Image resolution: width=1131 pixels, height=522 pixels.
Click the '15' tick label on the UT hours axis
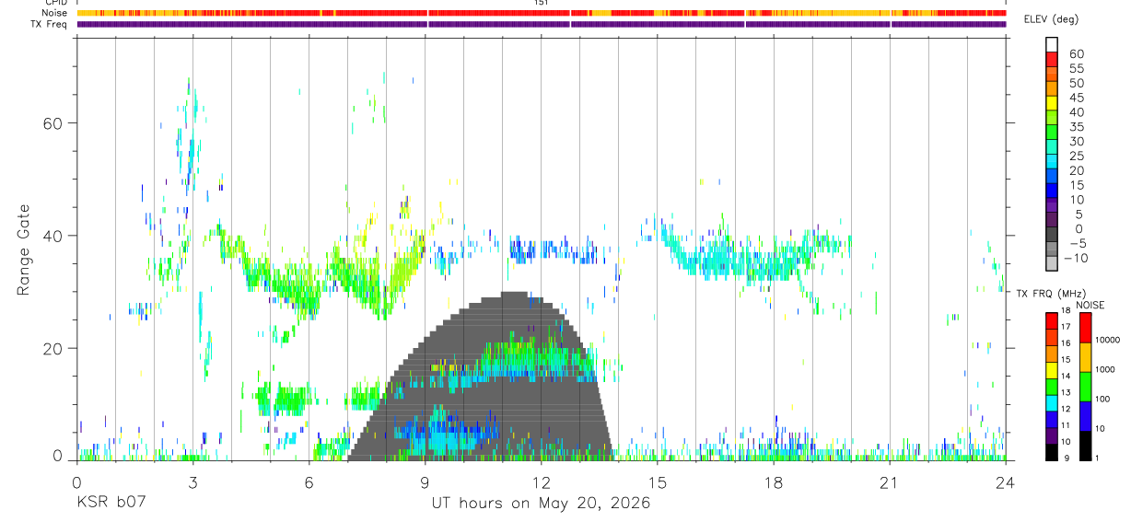(x=658, y=483)
